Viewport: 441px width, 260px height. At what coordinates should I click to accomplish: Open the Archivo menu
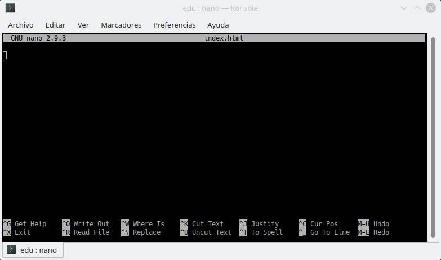21,25
